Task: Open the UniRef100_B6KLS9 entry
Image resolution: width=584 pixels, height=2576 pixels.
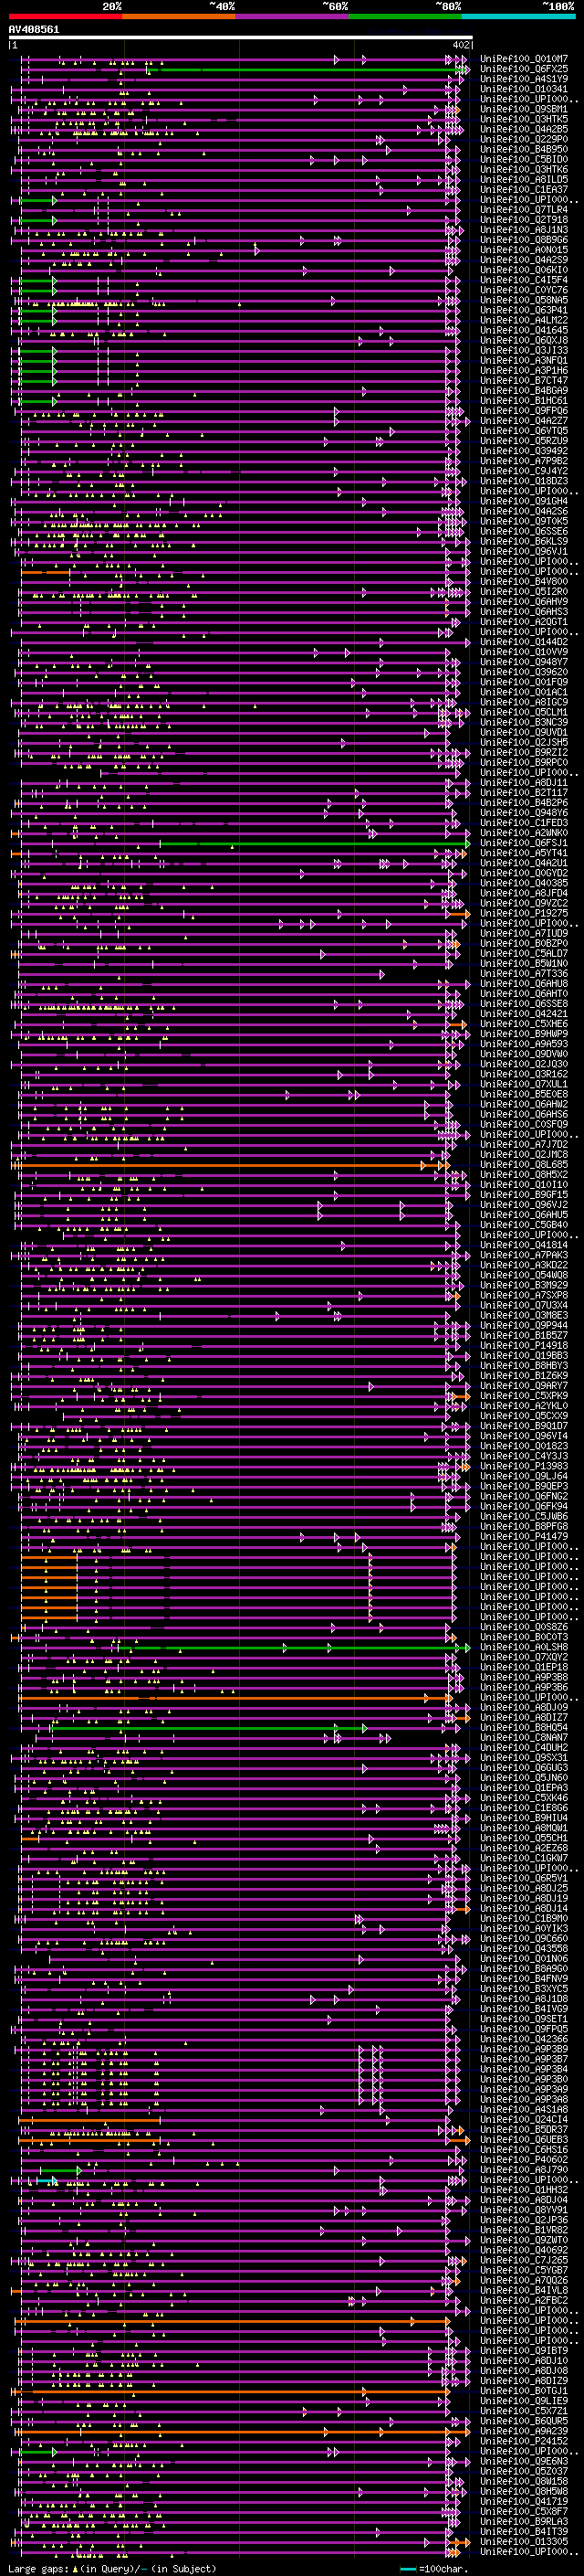Action: click(x=523, y=541)
